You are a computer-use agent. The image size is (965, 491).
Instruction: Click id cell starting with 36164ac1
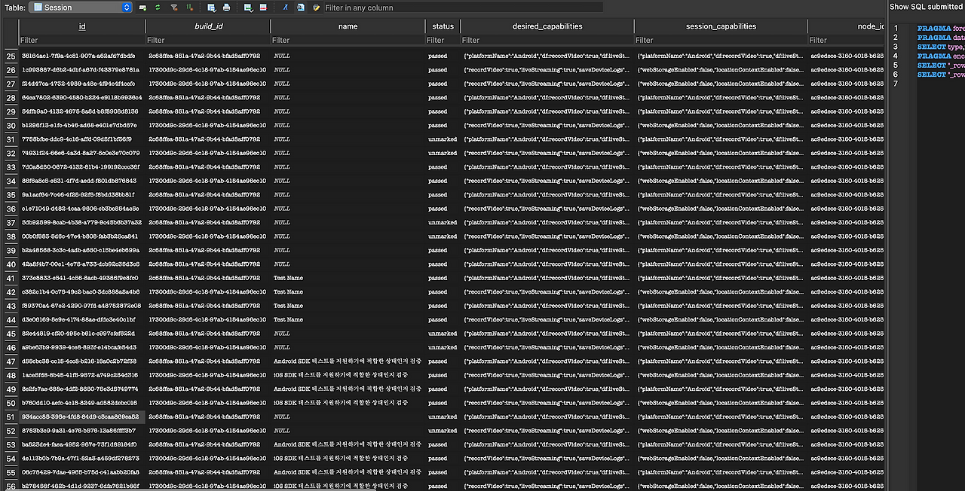tap(82, 56)
